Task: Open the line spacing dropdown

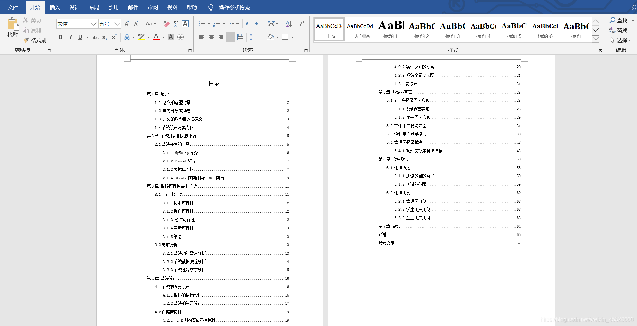Action: coord(255,37)
